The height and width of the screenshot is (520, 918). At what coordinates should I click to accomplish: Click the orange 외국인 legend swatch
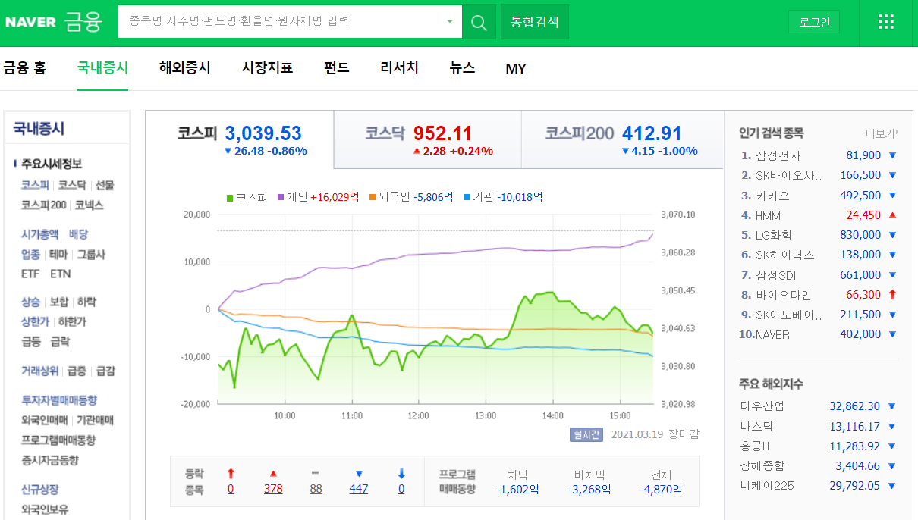pyautogui.click(x=372, y=197)
